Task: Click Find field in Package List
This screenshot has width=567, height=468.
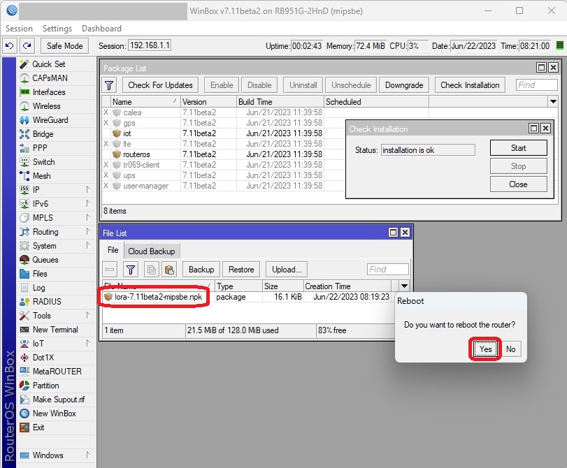Action: pos(537,85)
